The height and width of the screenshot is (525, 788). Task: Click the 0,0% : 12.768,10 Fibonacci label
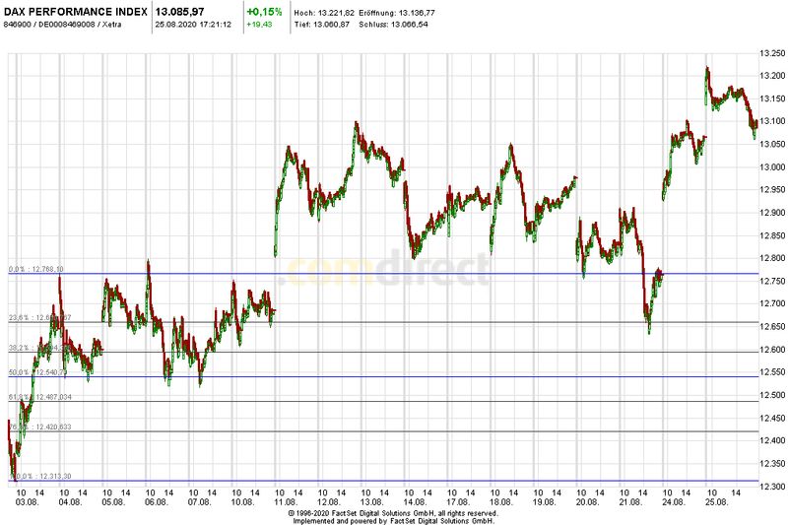[x=36, y=269]
